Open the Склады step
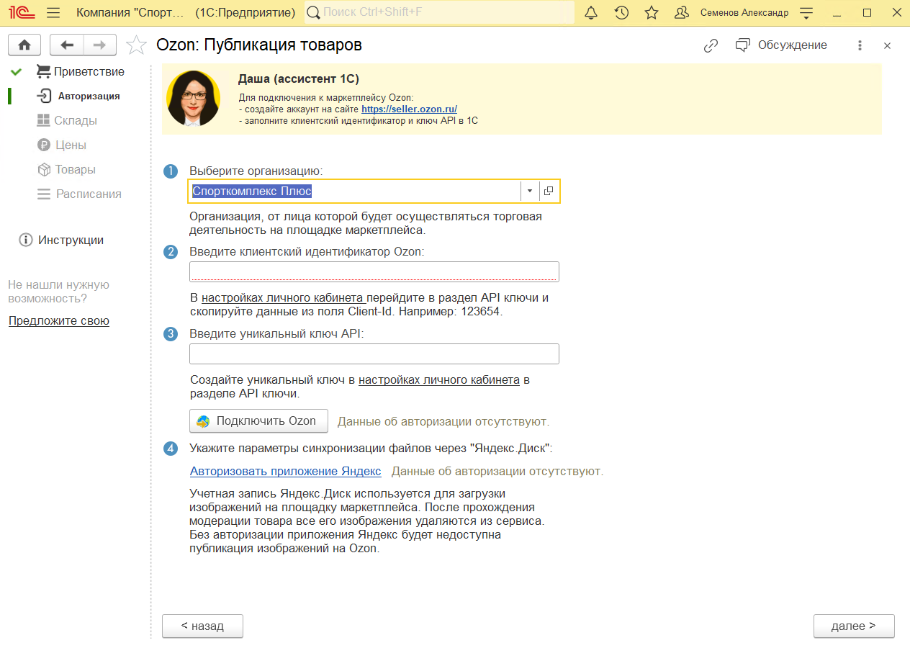The image size is (910, 648). click(x=66, y=120)
